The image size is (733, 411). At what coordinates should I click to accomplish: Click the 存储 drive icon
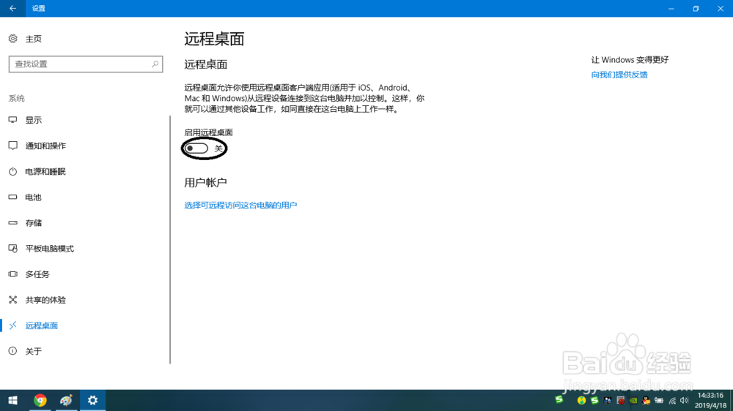[x=12, y=222]
